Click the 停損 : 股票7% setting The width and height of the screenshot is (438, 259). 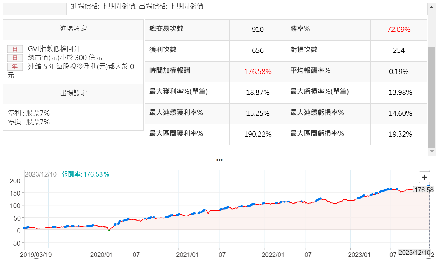tap(29, 122)
